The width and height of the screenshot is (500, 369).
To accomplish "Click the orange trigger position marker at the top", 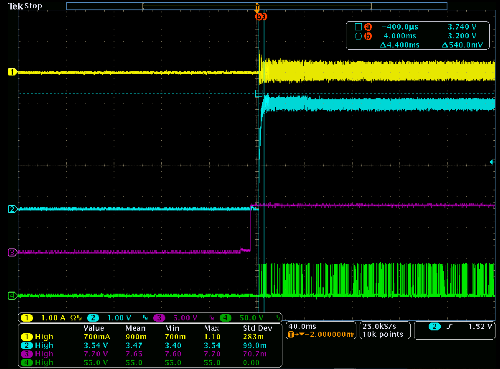I will point(258,7).
